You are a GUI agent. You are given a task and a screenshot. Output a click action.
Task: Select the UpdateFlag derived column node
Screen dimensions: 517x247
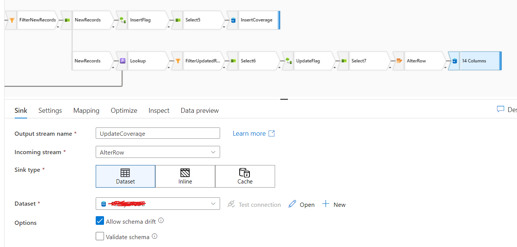(x=309, y=61)
